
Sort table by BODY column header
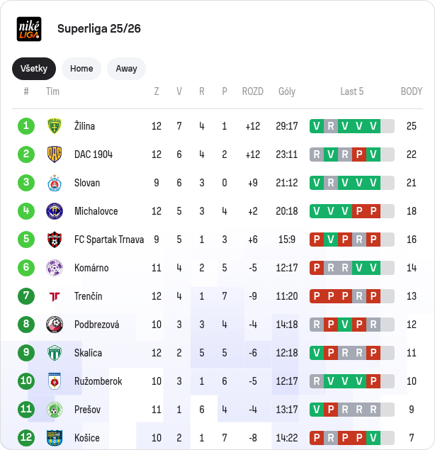[411, 91]
